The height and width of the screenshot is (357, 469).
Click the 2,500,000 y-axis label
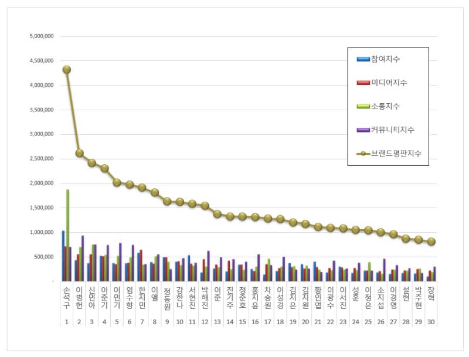(x=42, y=159)
